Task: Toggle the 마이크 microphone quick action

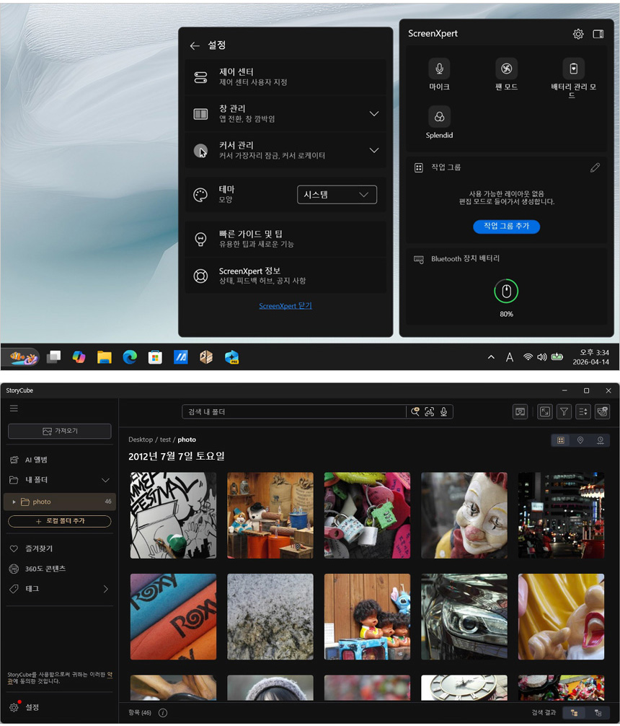Action: (x=439, y=69)
